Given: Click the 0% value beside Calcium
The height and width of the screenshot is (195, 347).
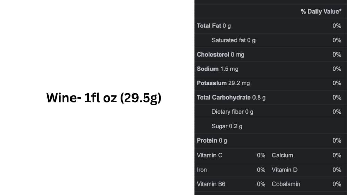Looking at the screenshot, I should tap(336, 155).
